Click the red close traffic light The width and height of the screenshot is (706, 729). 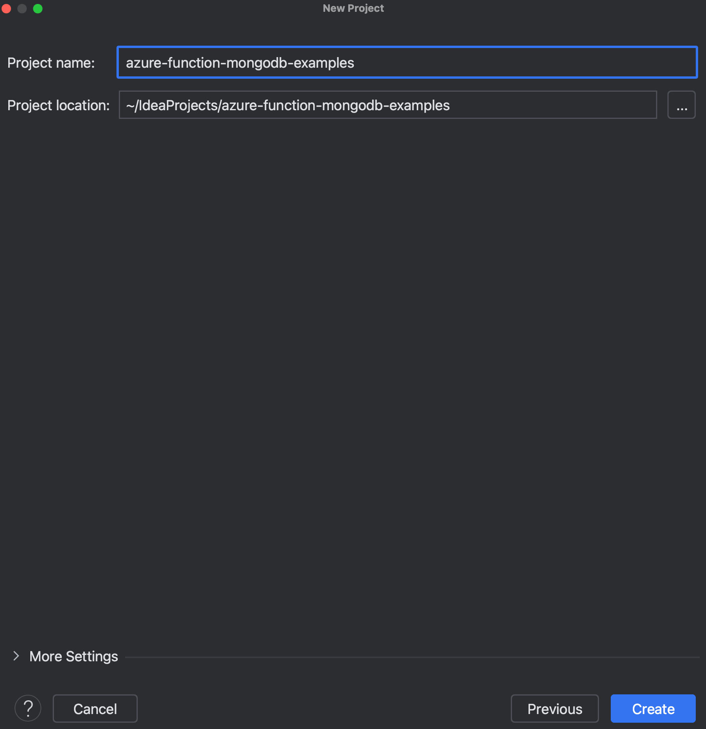click(x=6, y=8)
